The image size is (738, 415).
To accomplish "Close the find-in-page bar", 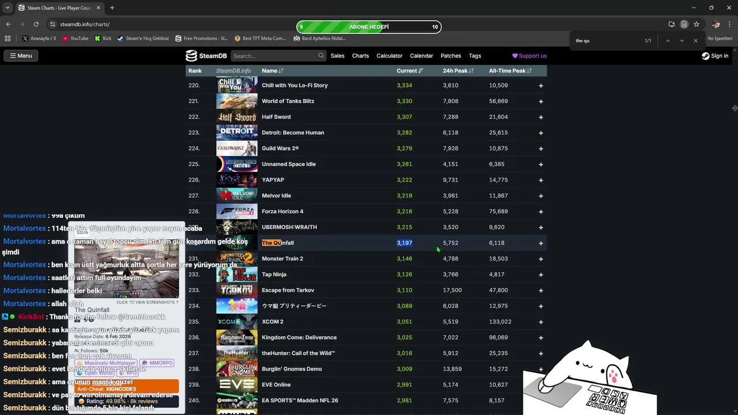I will pyautogui.click(x=695, y=41).
